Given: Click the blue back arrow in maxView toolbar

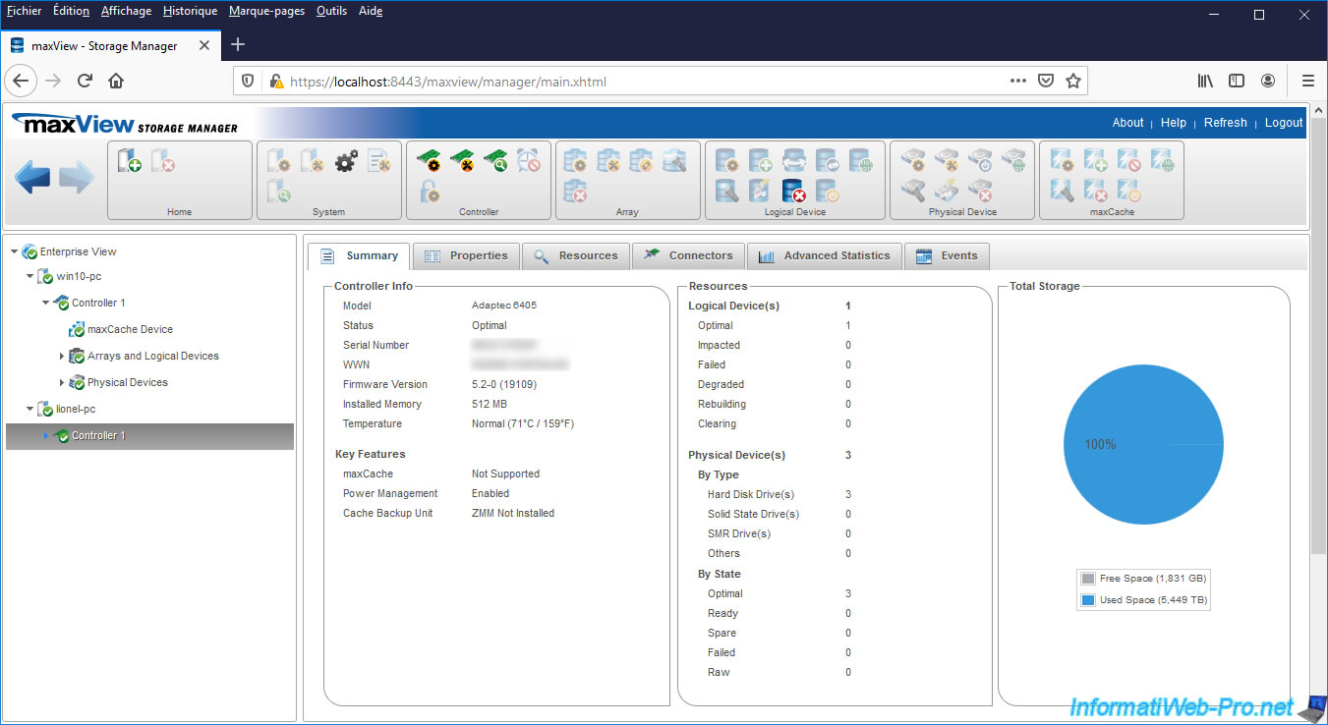Looking at the screenshot, I should (x=32, y=179).
